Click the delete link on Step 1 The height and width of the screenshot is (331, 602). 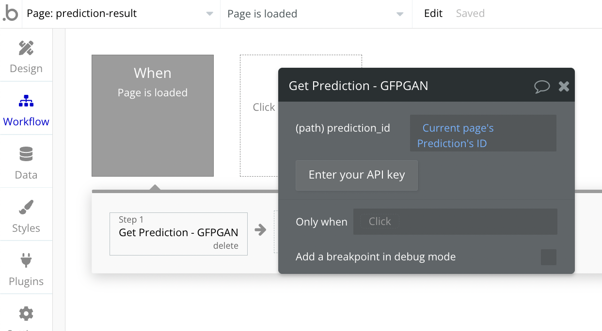point(226,246)
